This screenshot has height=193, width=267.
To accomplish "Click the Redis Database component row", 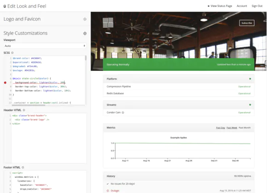I will [x=179, y=93].
